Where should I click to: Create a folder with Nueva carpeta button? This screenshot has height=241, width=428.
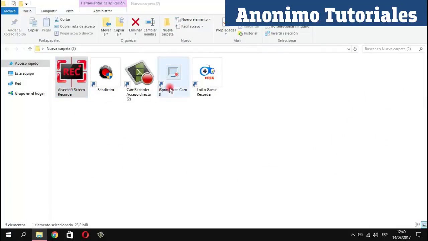tap(168, 27)
